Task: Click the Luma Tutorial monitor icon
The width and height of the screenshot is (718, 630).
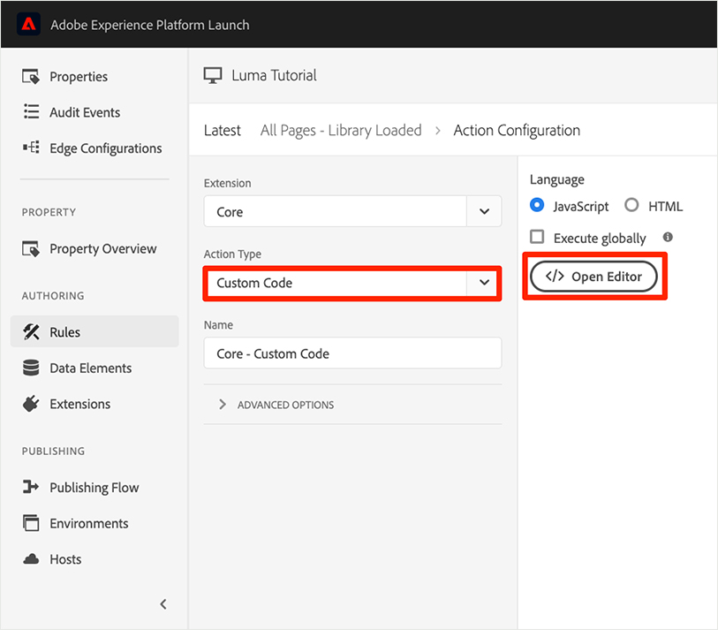Action: 213,76
